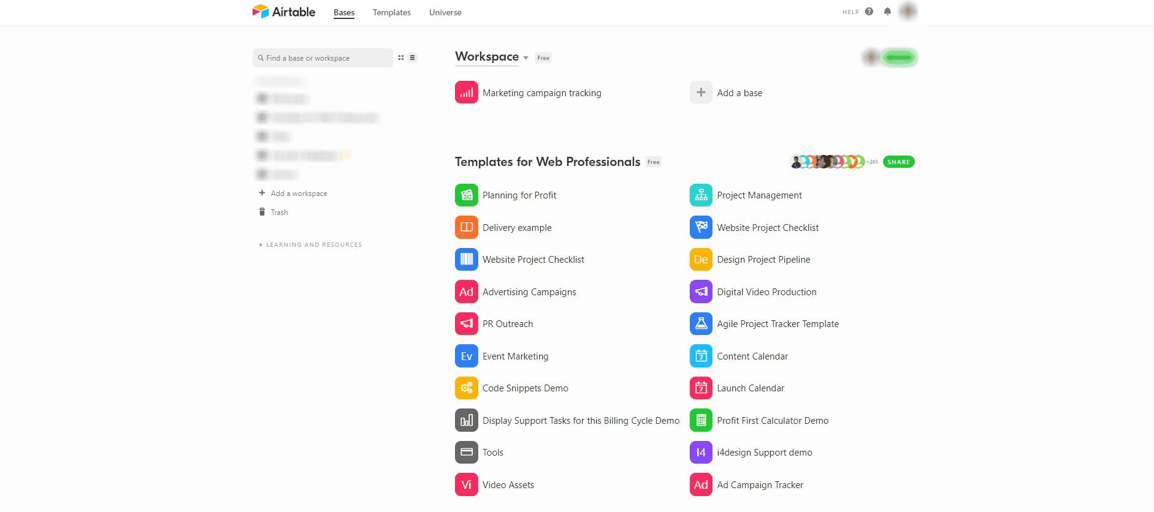
Task: Click the plus icon to add a base
Action: (x=701, y=92)
